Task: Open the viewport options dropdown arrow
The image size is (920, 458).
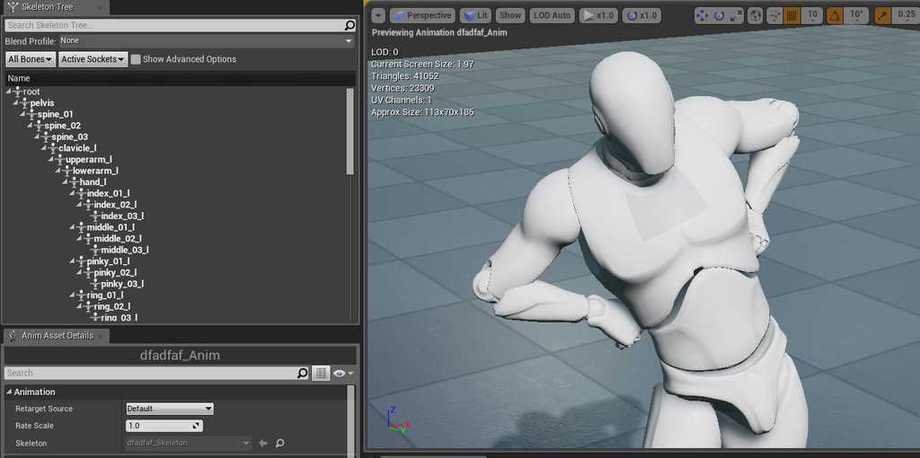Action: 378,16
